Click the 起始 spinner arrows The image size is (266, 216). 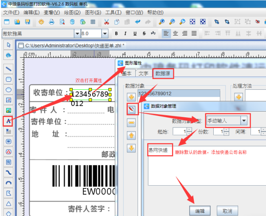189,132
